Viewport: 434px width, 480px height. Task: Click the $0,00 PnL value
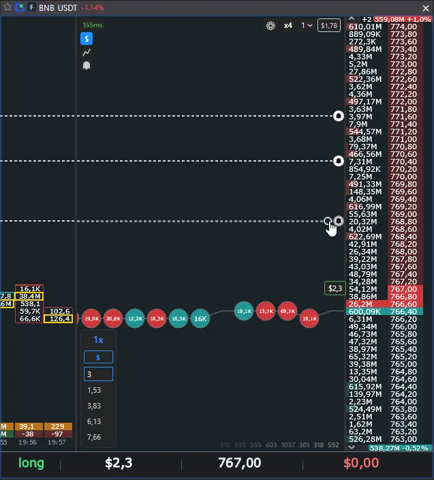click(361, 463)
